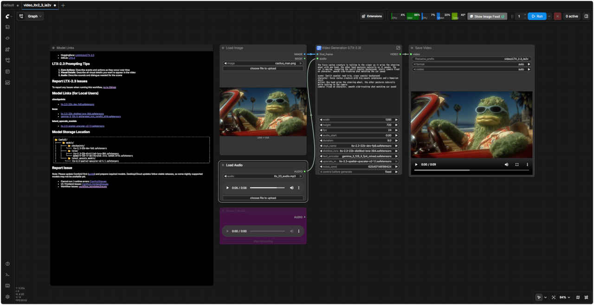Viewport: 594px width, 305px height.
Task: Open the Extensions manager
Action: click(371, 16)
